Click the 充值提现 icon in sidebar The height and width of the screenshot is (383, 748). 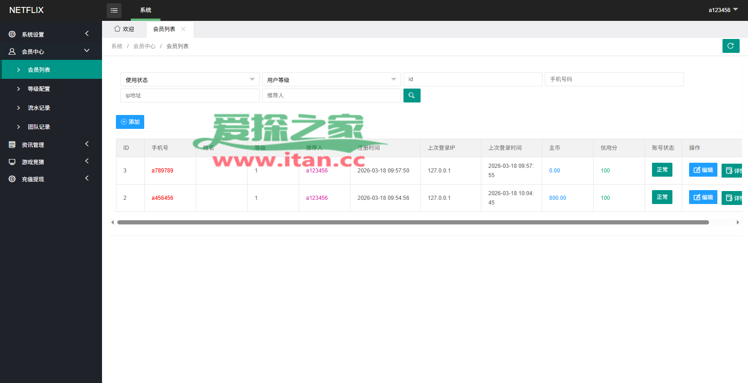[x=12, y=179]
